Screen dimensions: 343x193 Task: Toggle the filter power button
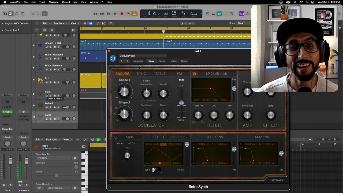[x=194, y=74]
